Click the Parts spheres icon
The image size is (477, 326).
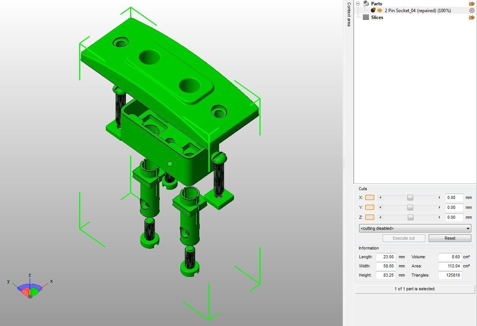coord(366,3)
